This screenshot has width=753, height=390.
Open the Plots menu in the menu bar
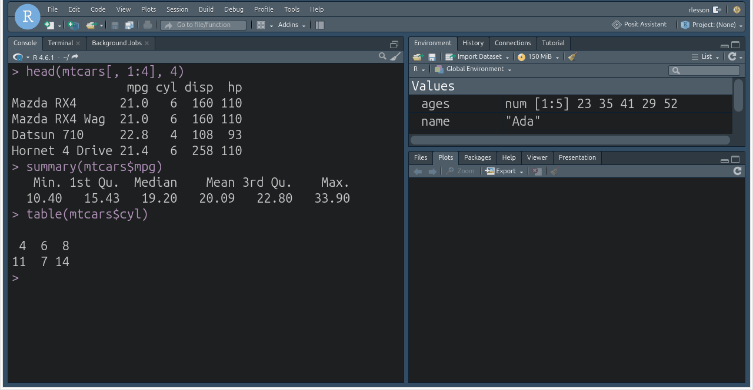point(149,9)
